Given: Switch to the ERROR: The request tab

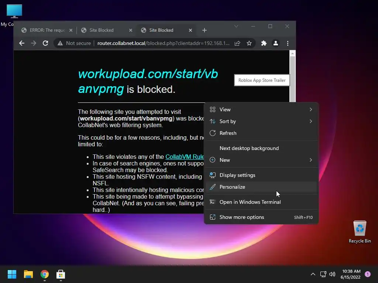Looking at the screenshot, I should coord(47,30).
